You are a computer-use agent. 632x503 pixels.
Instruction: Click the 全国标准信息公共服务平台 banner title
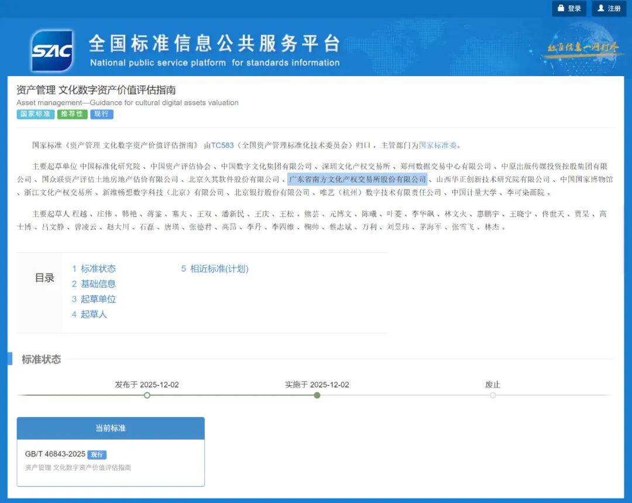[x=214, y=43]
